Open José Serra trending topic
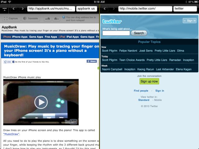Image resolution: width=199 pixels, height=149 pixels. 146,51
